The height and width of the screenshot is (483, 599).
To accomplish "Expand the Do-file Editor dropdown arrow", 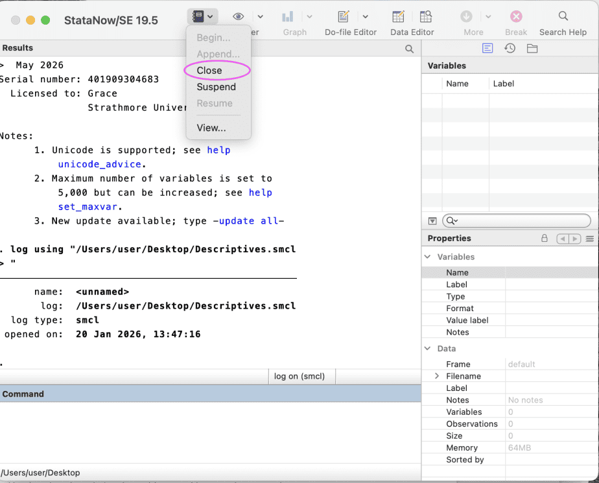I will pyautogui.click(x=365, y=17).
